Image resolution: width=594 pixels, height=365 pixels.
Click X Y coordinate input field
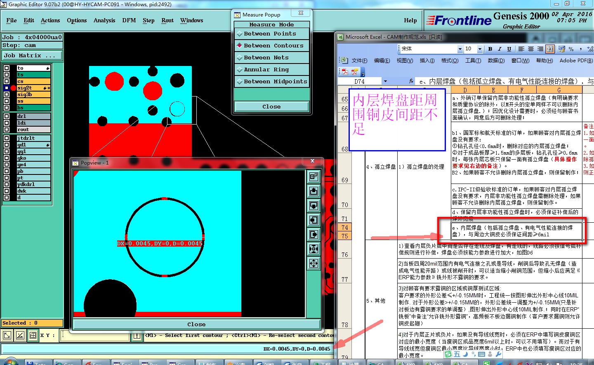94,335
